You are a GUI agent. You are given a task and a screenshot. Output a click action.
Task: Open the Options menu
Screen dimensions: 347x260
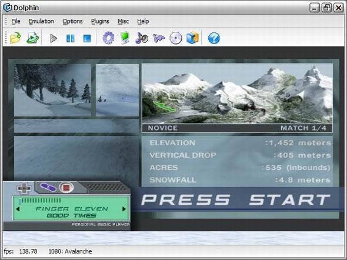tap(72, 21)
